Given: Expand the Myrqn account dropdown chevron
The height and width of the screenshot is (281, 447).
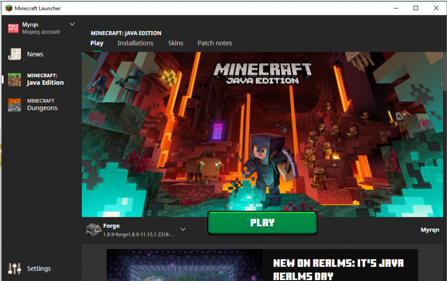Looking at the screenshot, I should (72, 25).
